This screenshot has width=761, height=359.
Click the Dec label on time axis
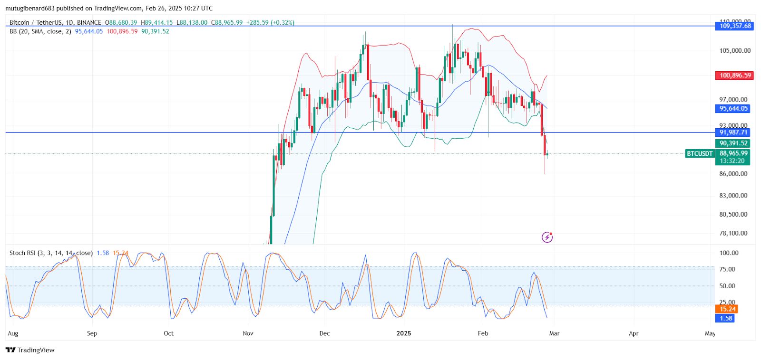pos(324,333)
